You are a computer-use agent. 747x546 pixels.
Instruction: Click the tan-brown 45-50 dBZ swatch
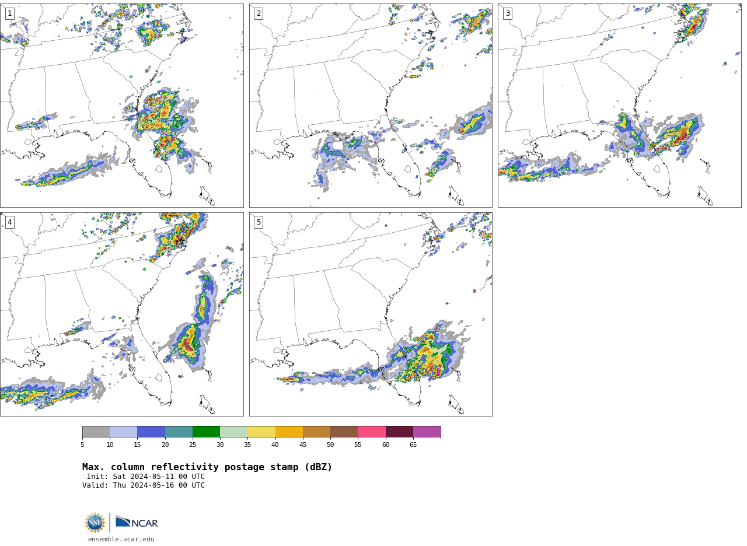[316, 432]
